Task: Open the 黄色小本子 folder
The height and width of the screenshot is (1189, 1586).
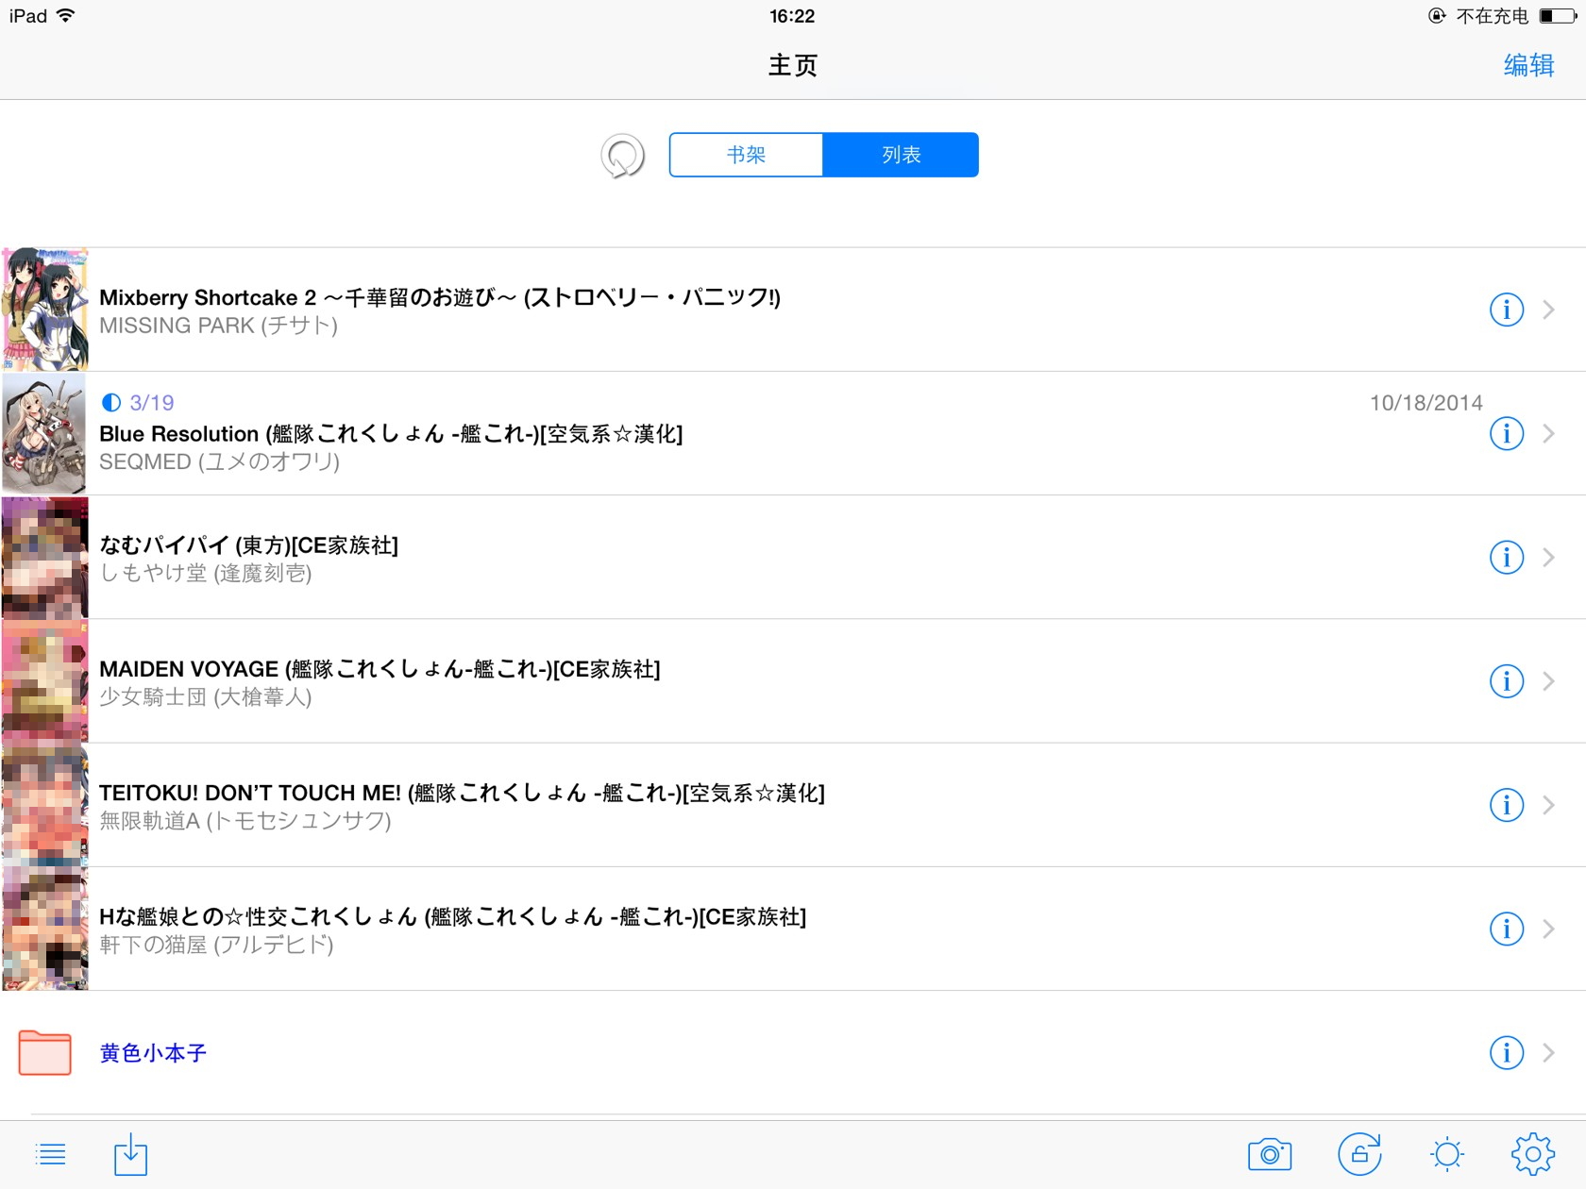Action: pyautogui.click(x=153, y=1052)
